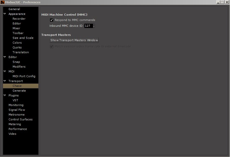Select the Translation settings

coord(21,52)
